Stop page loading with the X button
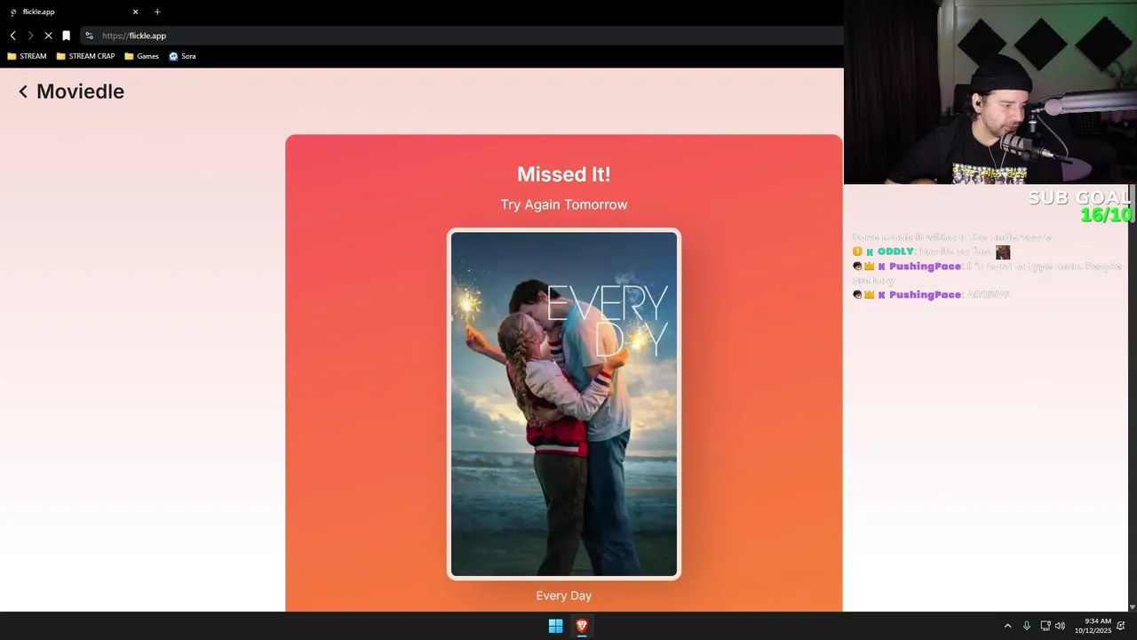The image size is (1137, 640). [x=48, y=36]
